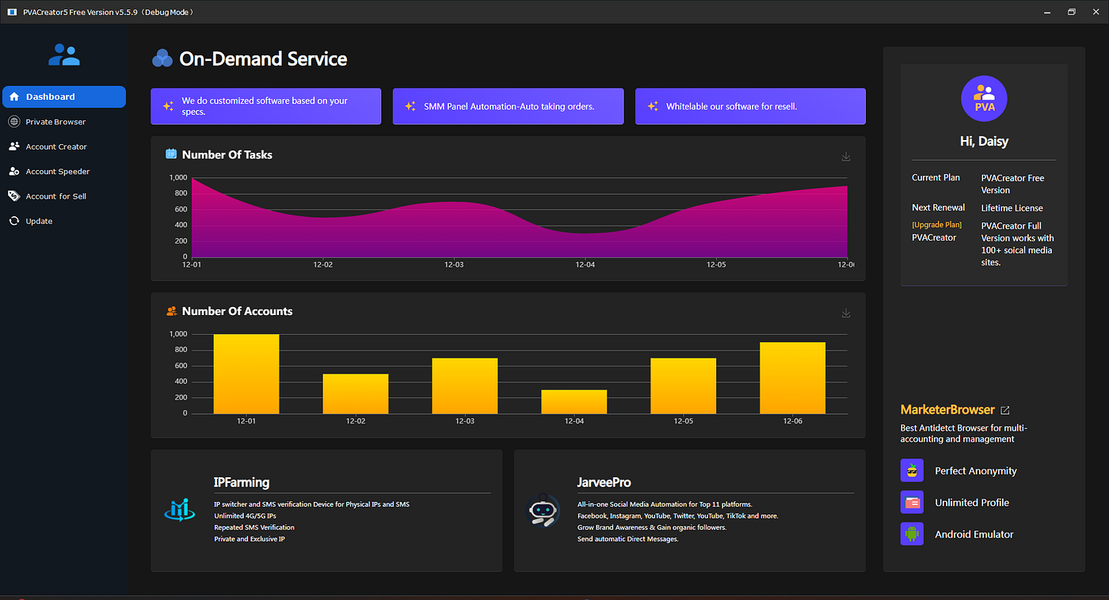Click the 12-01 bar in accounts chart
Viewport: 1109px width, 600px height.
click(x=246, y=374)
